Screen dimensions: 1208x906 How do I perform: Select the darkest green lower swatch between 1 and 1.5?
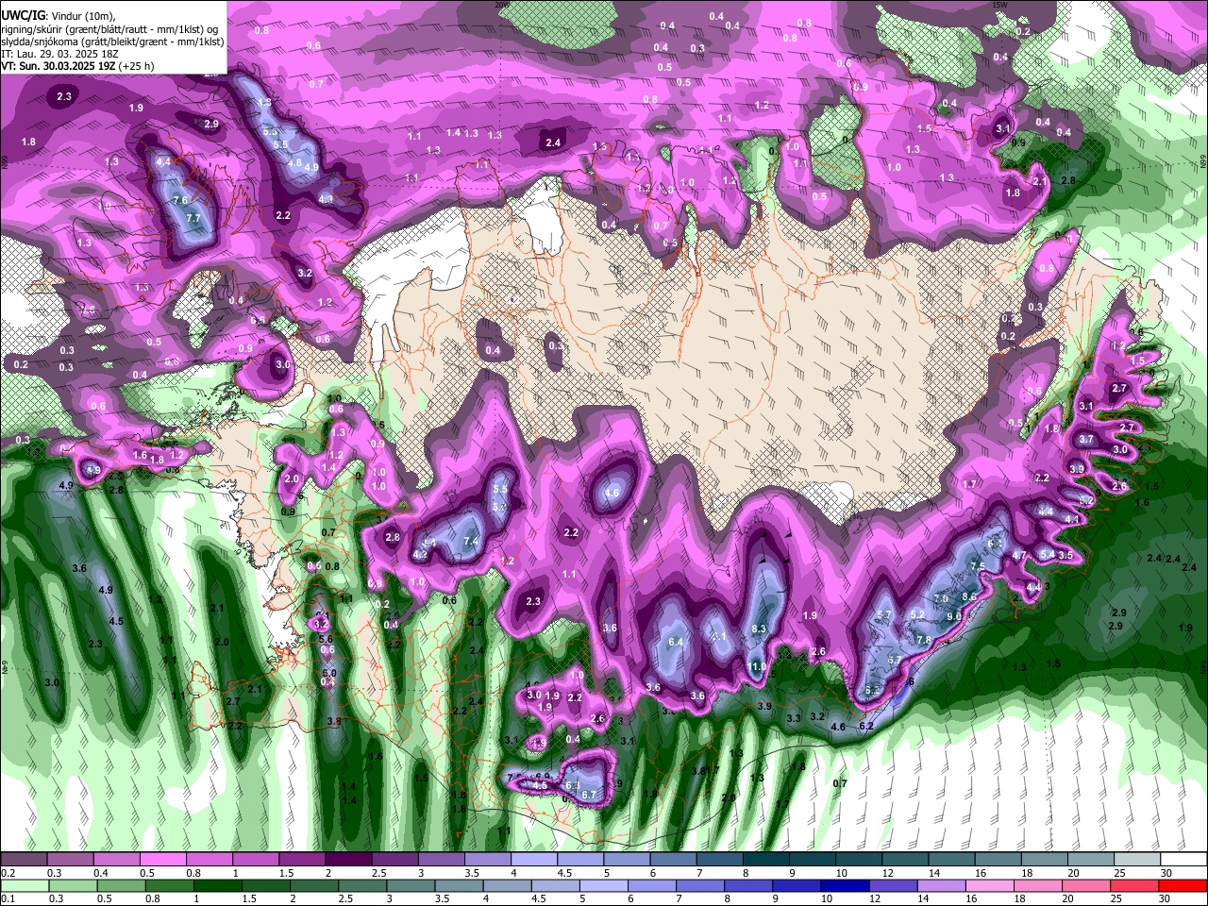coord(218,886)
